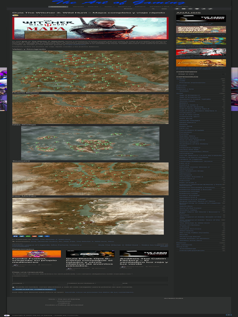The width and height of the screenshot is (238, 317).
Task: Open the Elden Ring category link
Action: [x=186, y=127]
